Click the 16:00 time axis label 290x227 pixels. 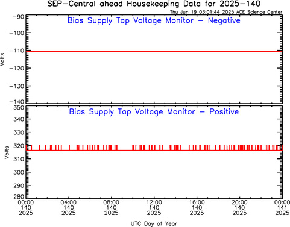[x=197, y=202]
